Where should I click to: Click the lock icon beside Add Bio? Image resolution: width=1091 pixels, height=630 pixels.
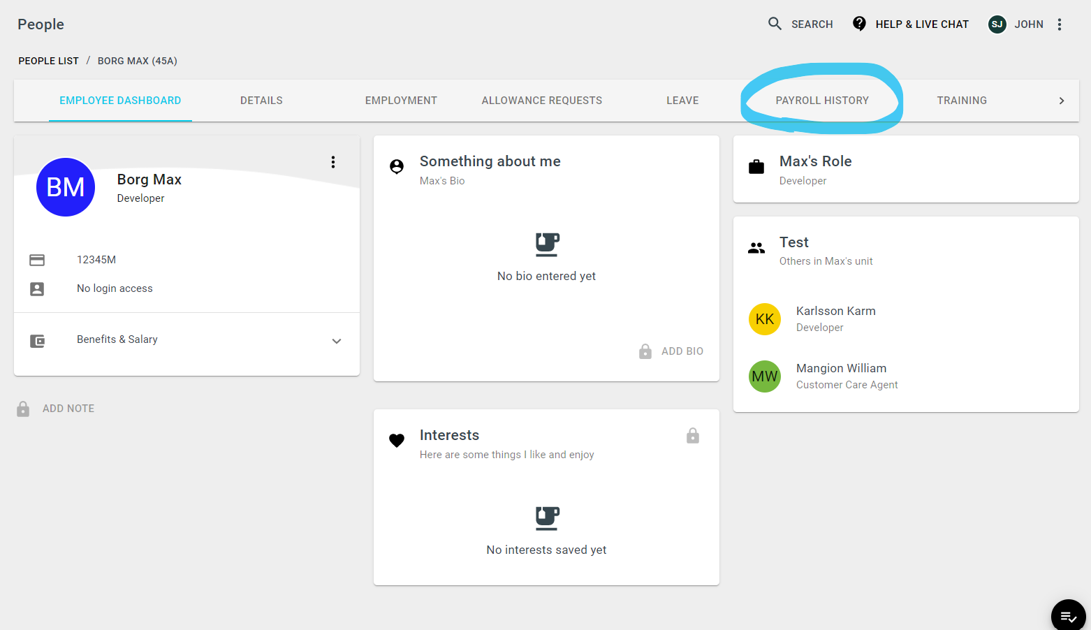(x=645, y=351)
